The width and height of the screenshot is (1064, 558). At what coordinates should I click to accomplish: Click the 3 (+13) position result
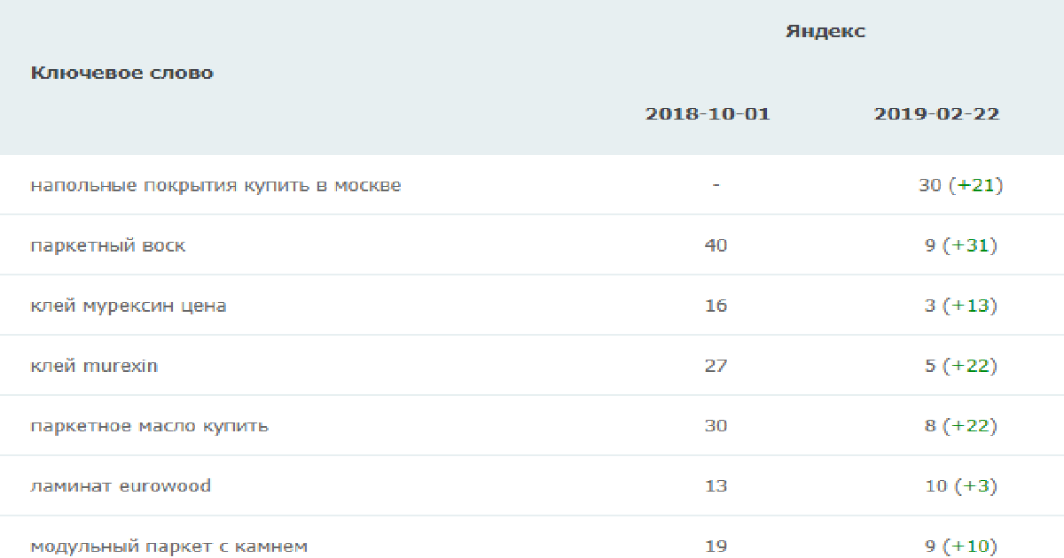960,306
